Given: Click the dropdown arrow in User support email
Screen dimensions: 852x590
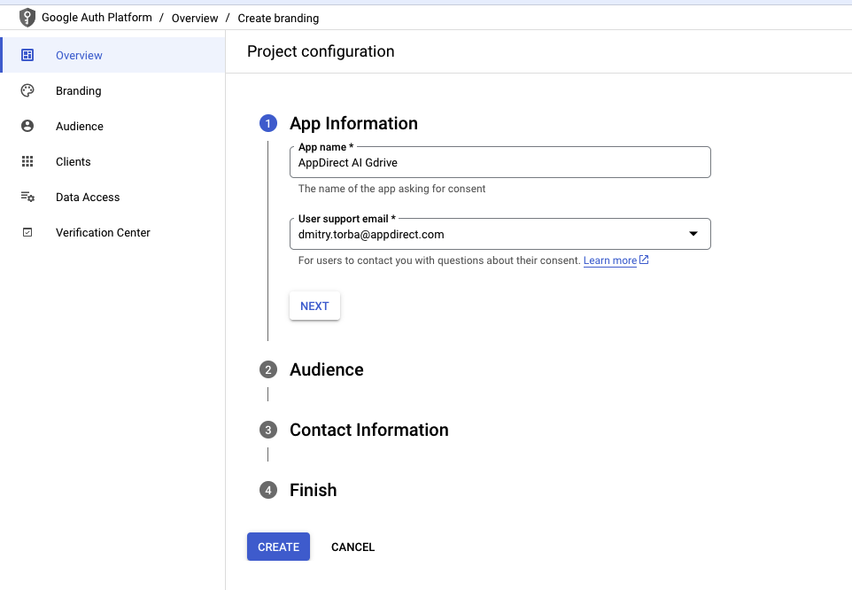Looking at the screenshot, I should pyautogui.click(x=693, y=234).
